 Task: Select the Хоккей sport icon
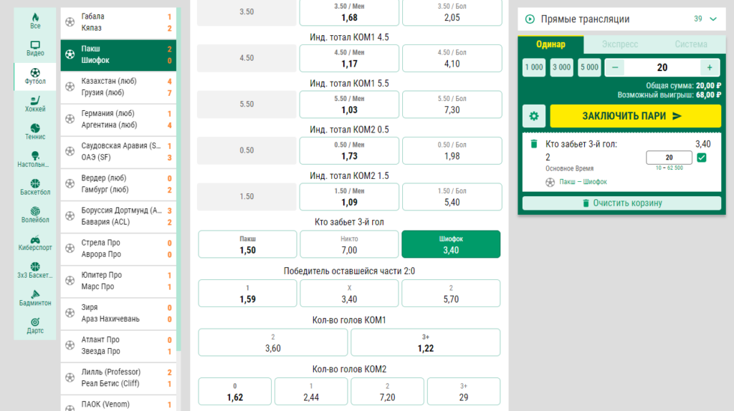pyautogui.click(x=35, y=100)
